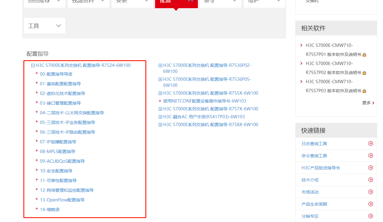Open 07-IP组播配置指导
The height and width of the screenshot is (222, 383).
[x=58, y=142]
